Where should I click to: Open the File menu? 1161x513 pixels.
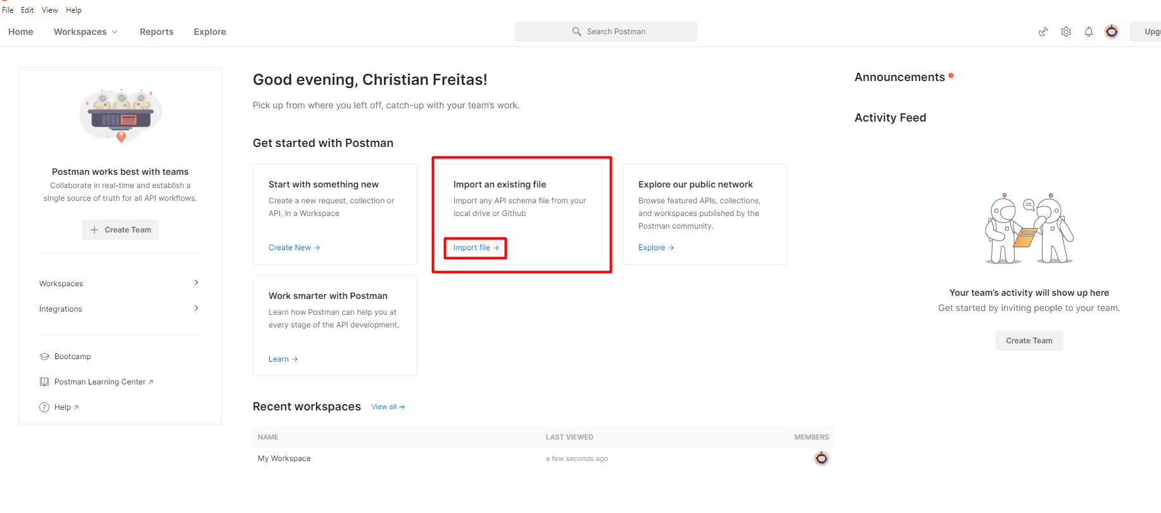(8, 9)
